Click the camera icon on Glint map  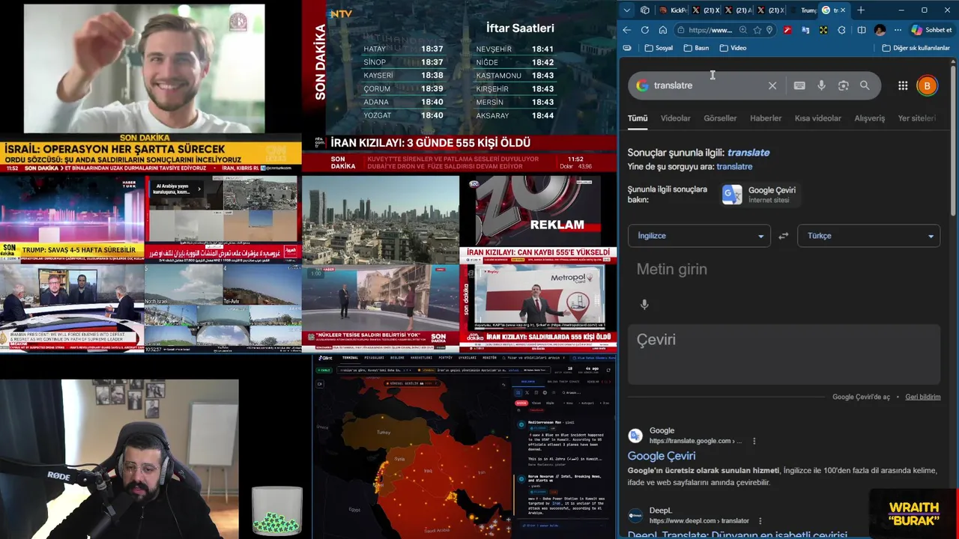pyautogui.click(x=320, y=384)
